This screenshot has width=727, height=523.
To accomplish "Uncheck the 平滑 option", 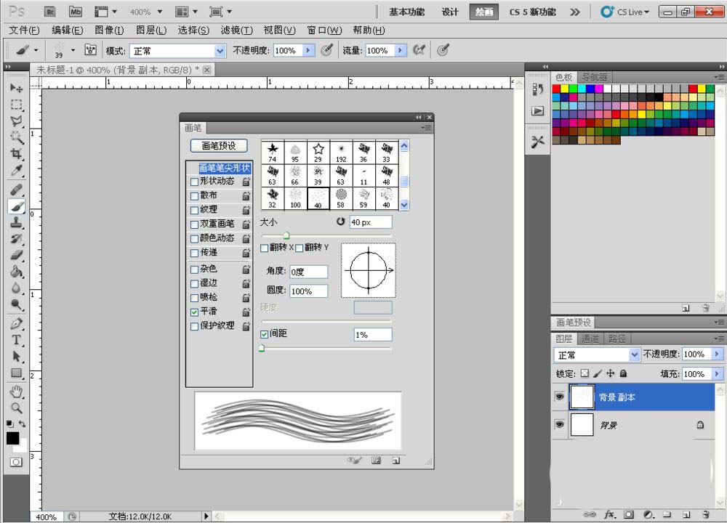I will point(194,312).
